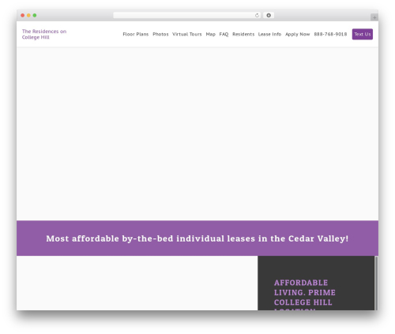
Task: Call the 888-768-9018 phone link
Action: [330, 34]
